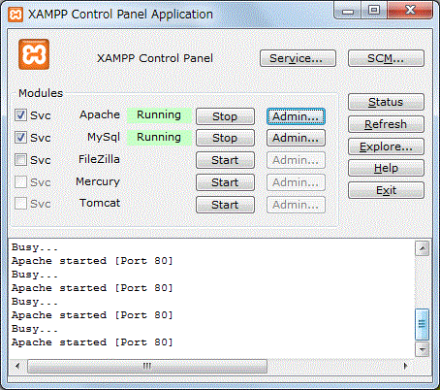Click the horizontal scrollbar right arrow
The height and width of the screenshot is (390, 440).
(x=406, y=366)
